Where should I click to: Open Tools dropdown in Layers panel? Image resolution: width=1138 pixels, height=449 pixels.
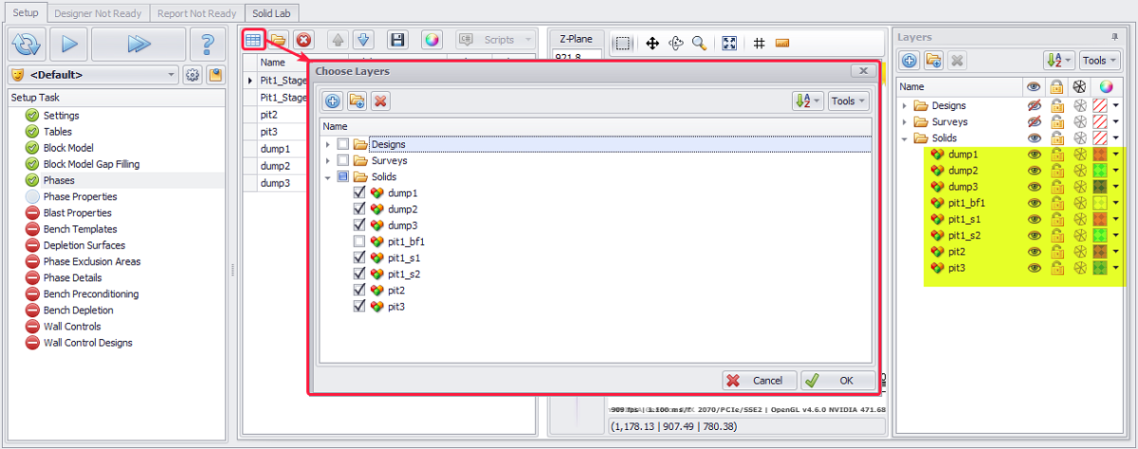(x=1098, y=60)
